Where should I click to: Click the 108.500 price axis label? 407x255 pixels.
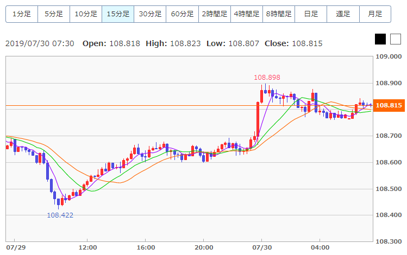point(389,189)
